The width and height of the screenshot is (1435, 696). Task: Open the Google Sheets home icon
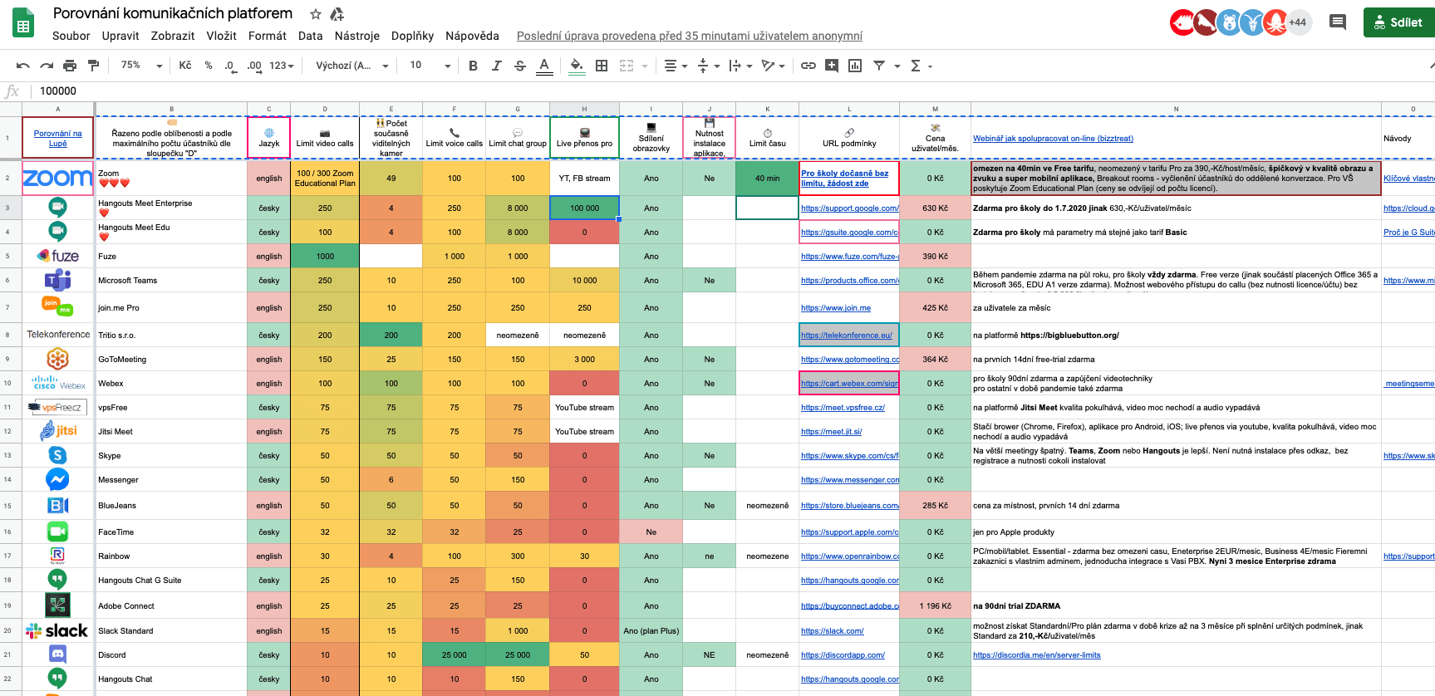coord(23,23)
